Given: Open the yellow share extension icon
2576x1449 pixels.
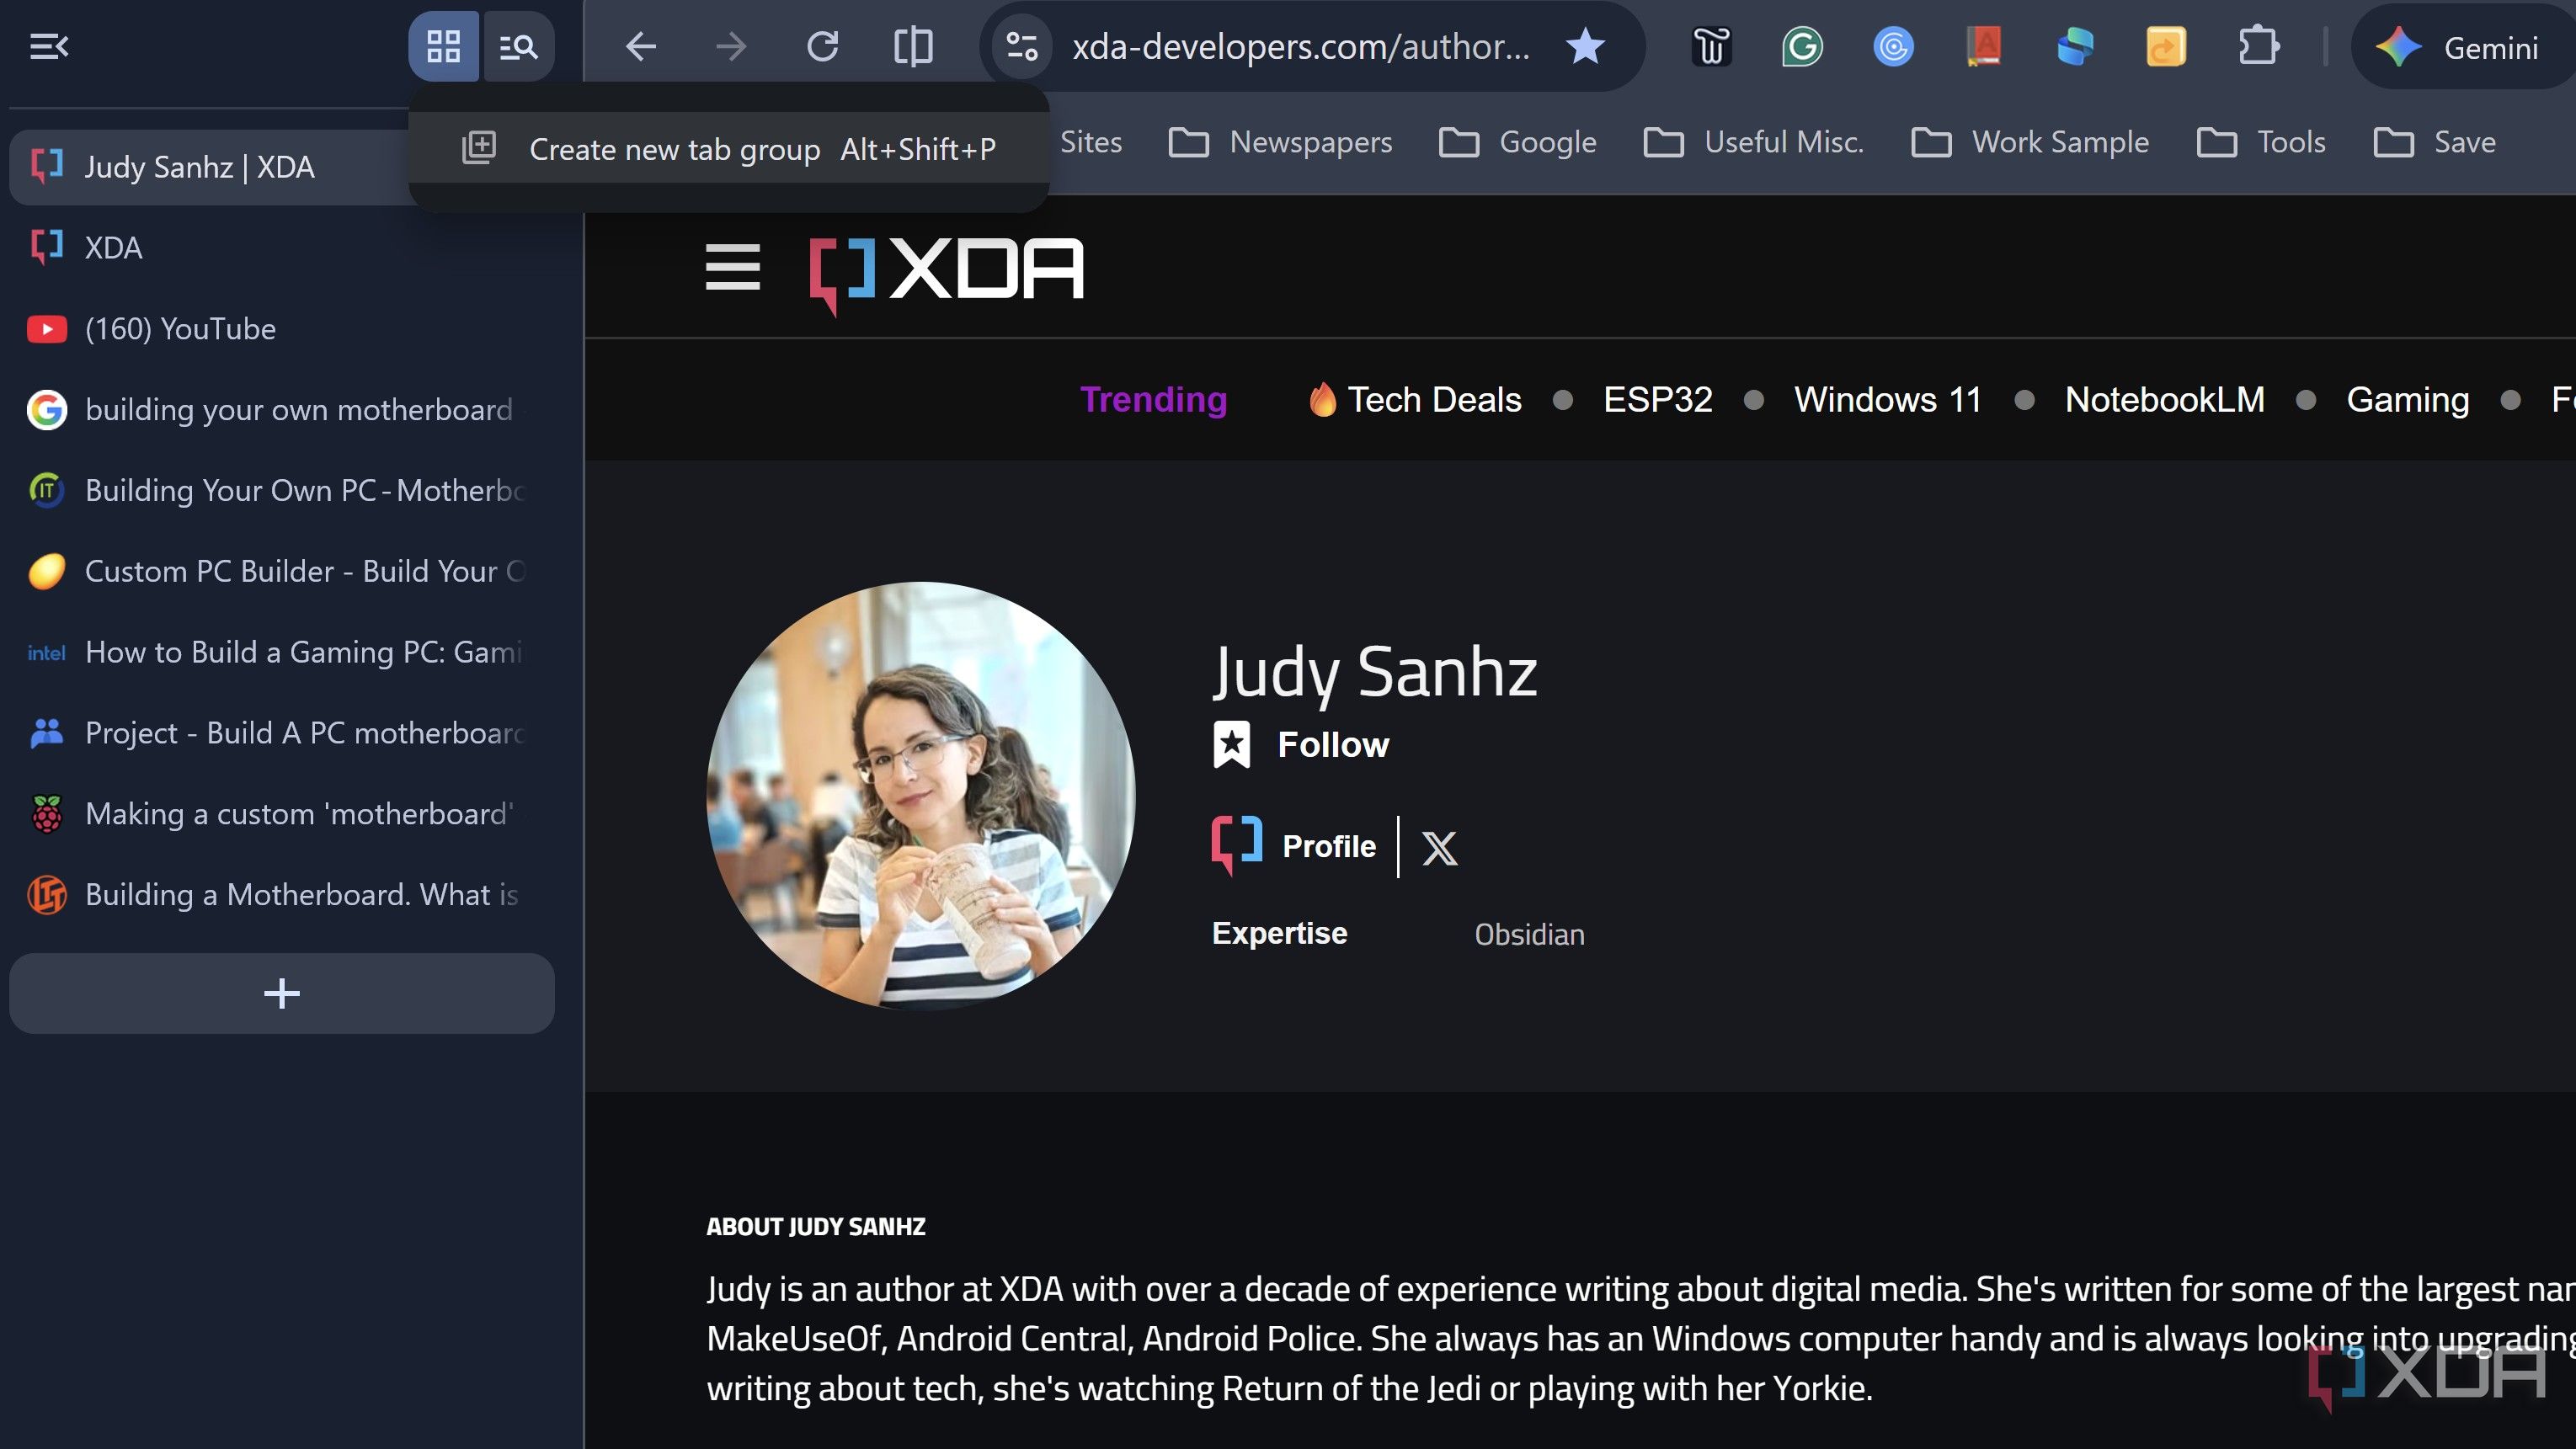Looking at the screenshot, I should [x=2166, y=46].
